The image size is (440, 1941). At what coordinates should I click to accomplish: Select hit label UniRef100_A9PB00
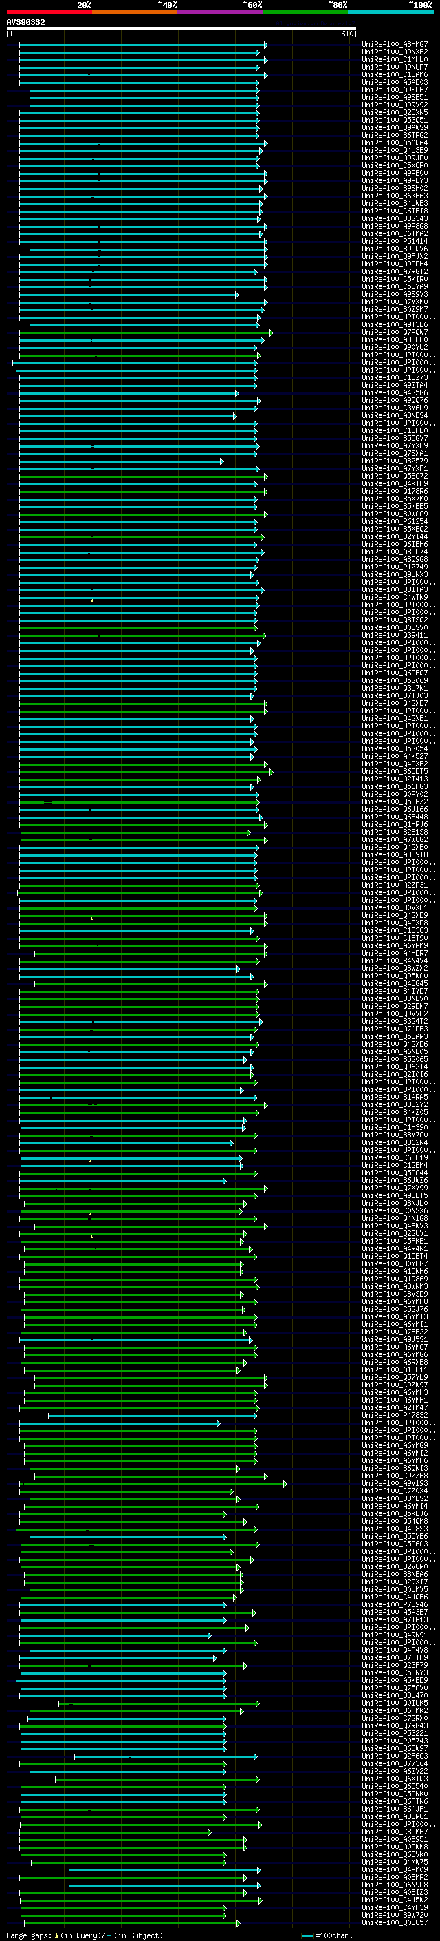[x=395, y=174]
